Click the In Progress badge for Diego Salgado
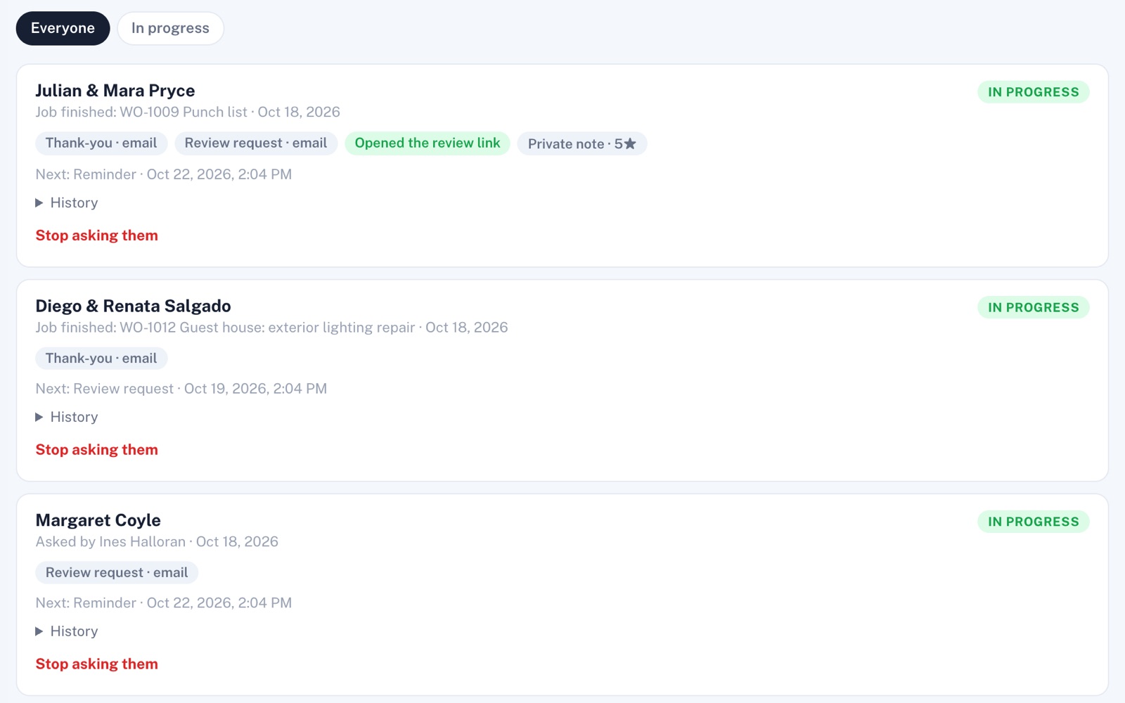 tap(1033, 307)
